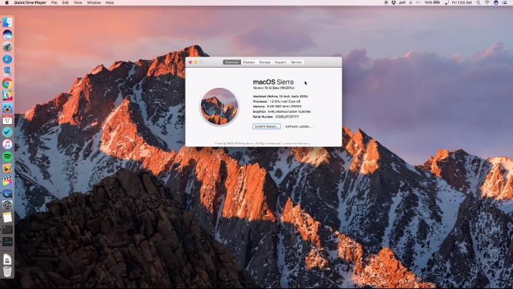This screenshot has height=289, width=513.
Task: Switch to QuickTime Player in dock
Action: pyautogui.click(x=7, y=193)
